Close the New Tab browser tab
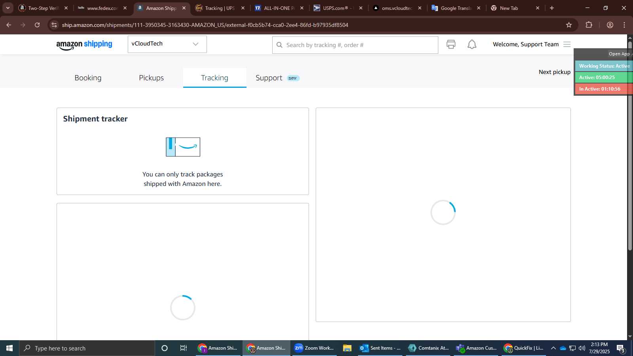The width and height of the screenshot is (633, 356). (538, 8)
